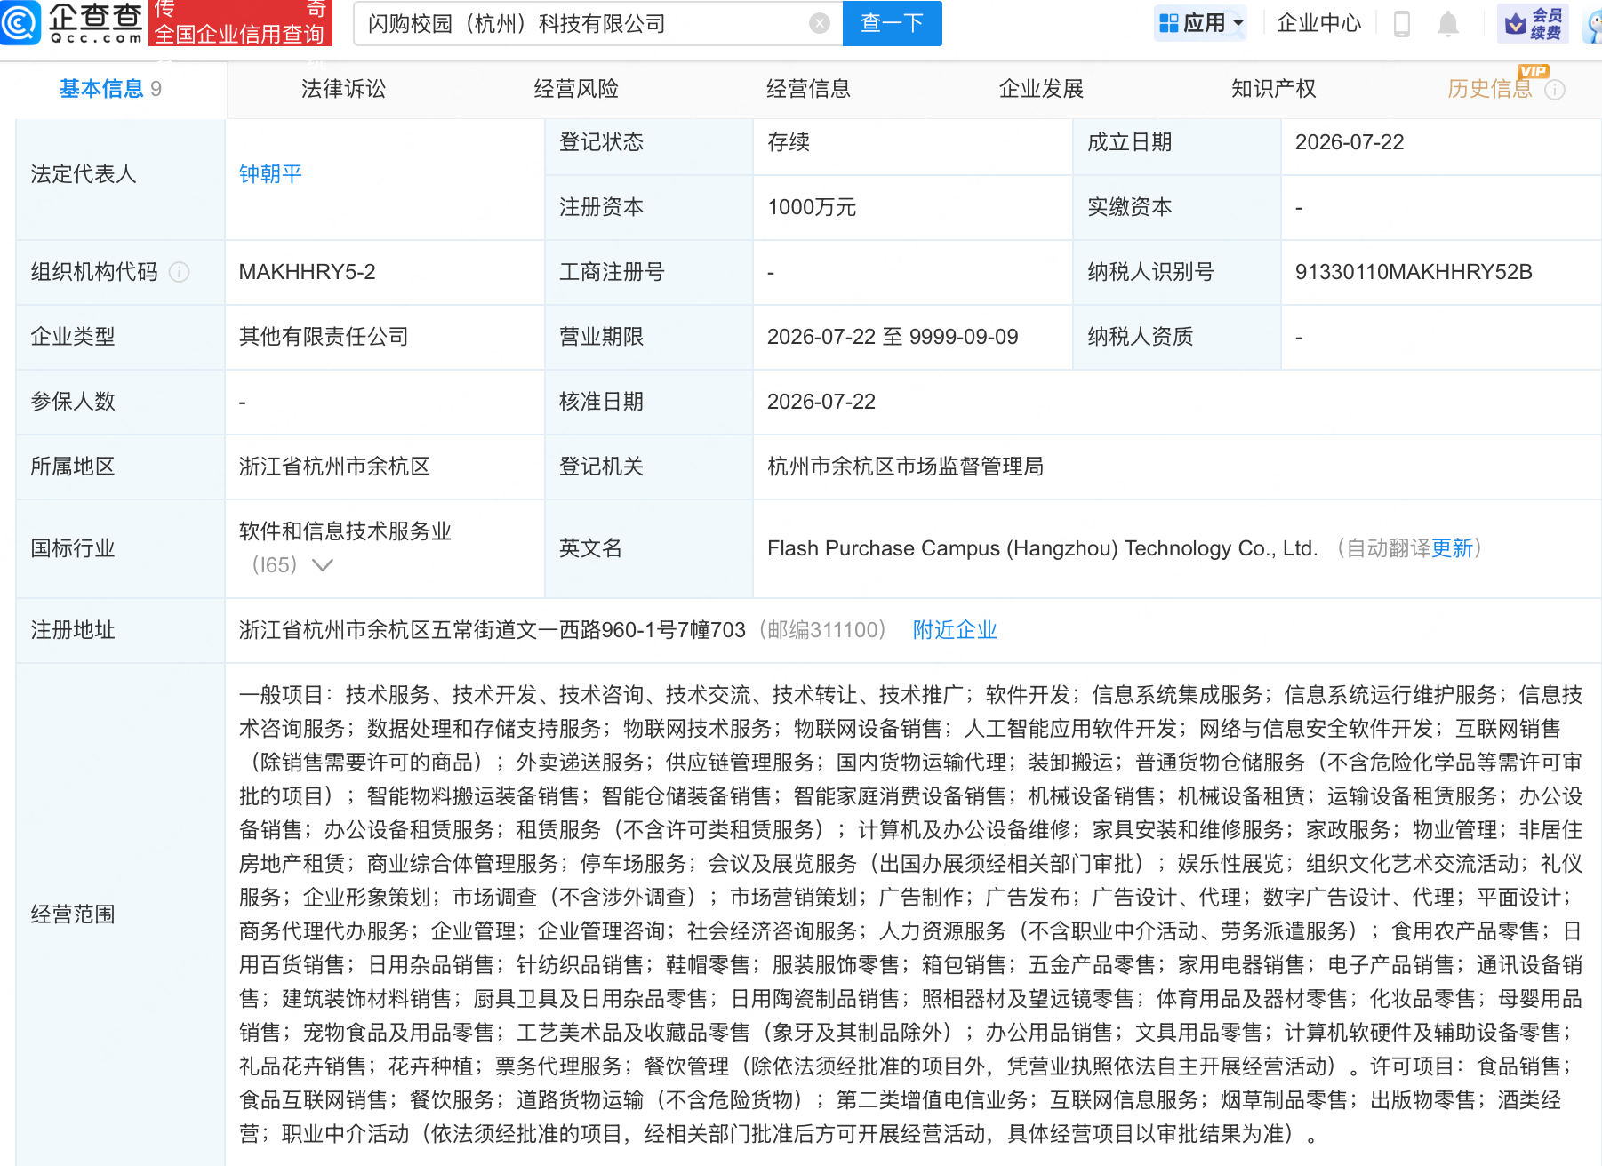Switch to the 法律诉讼 tab
The width and height of the screenshot is (1602, 1166).
pyautogui.click(x=343, y=89)
